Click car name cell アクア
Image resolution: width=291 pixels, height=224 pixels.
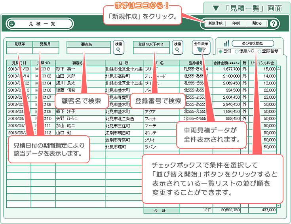[162, 111]
